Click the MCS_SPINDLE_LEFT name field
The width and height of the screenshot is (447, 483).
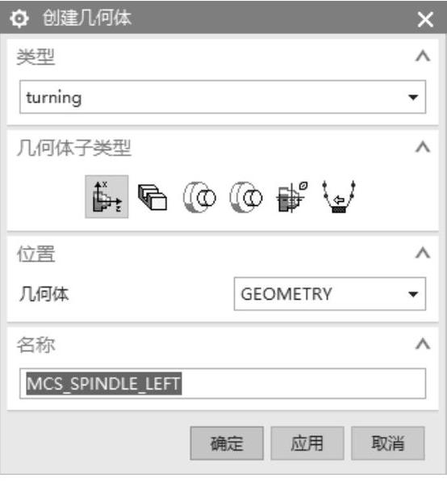(223, 384)
